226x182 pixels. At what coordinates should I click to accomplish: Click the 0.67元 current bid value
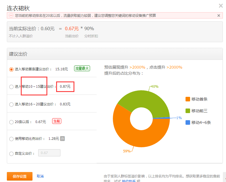coord(72,28)
